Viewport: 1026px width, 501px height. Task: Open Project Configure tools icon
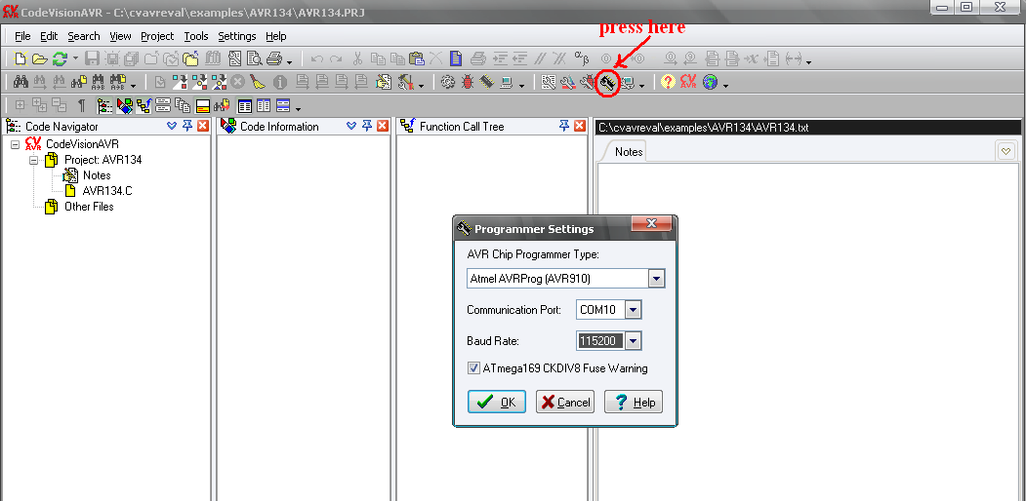(x=405, y=82)
